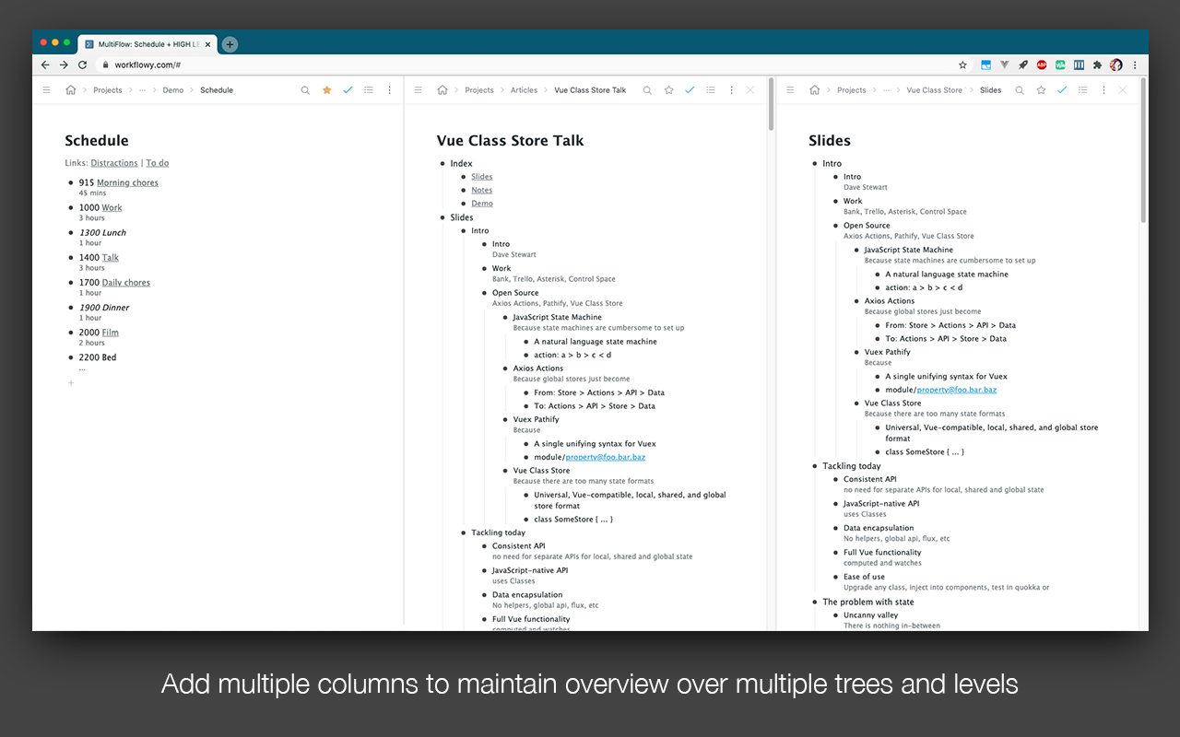Open search in the Vue Class Store Talk column
The height and width of the screenshot is (737, 1180).
coord(646,89)
